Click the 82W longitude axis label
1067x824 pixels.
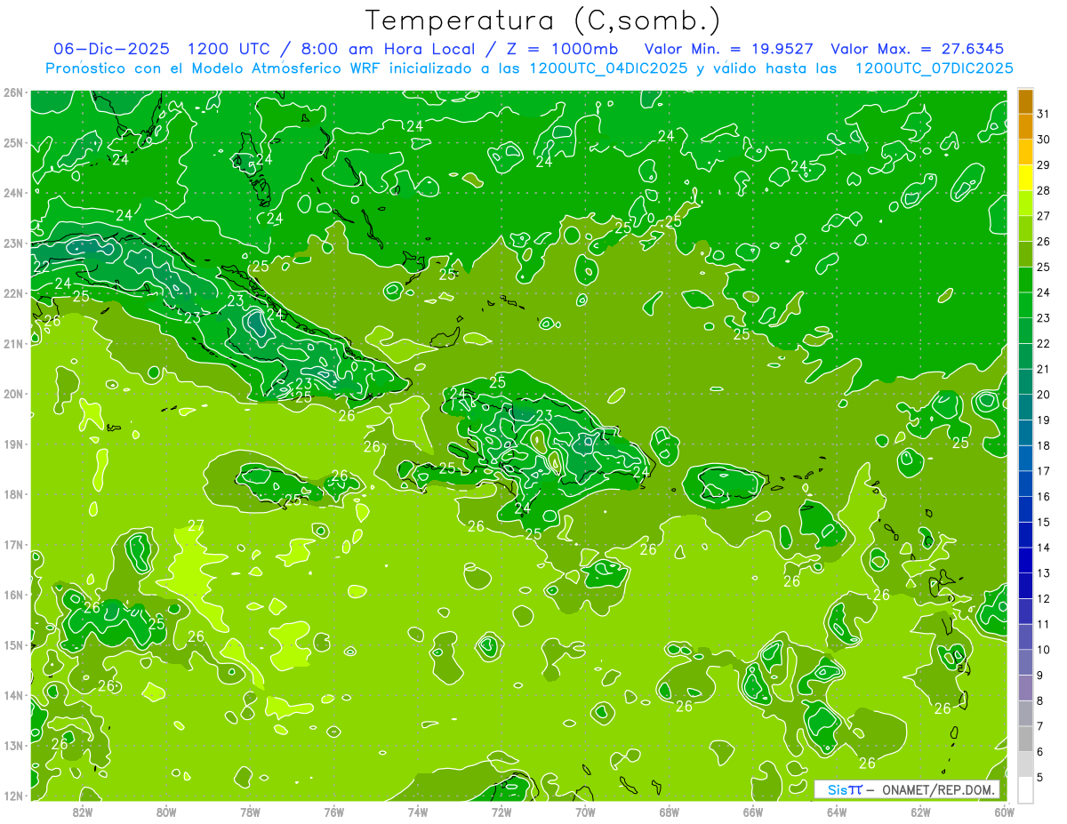click(x=82, y=812)
